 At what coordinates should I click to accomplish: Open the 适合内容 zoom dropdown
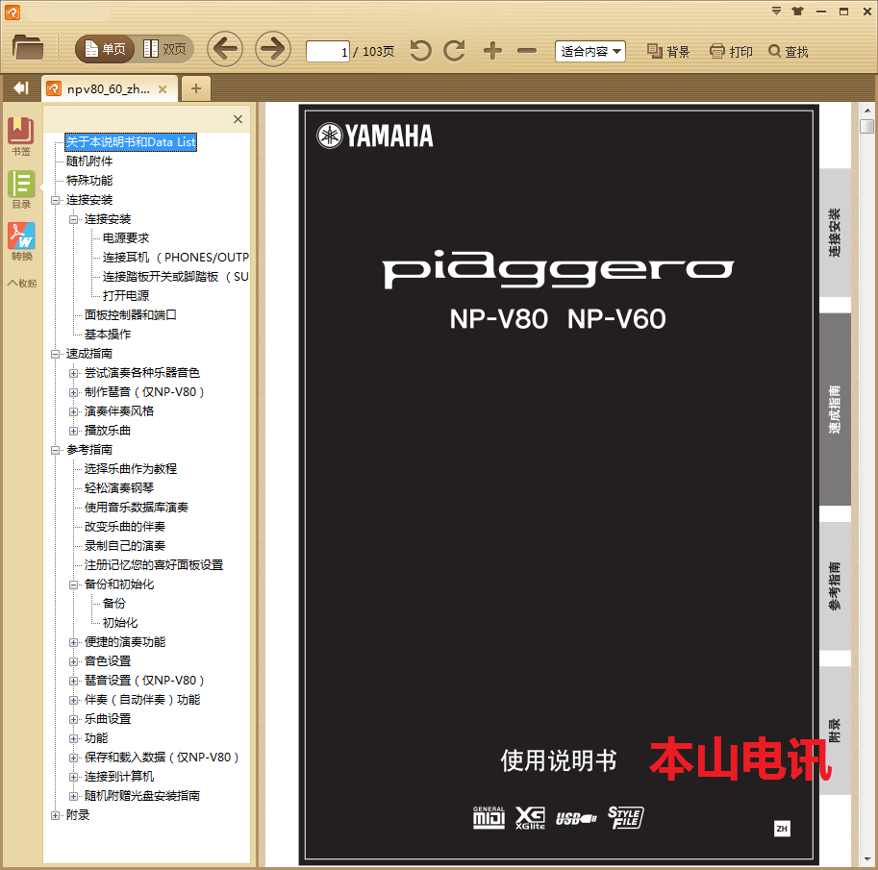[590, 52]
